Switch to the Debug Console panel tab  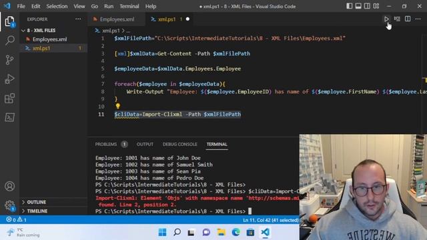coord(179,144)
